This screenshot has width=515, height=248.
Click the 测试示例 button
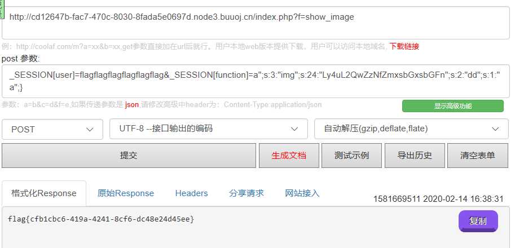352,156
